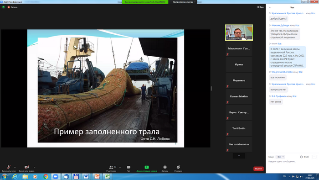The height and width of the screenshot is (180, 319).
Task: Show more participants with down chevron
Action: click(239, 156)
